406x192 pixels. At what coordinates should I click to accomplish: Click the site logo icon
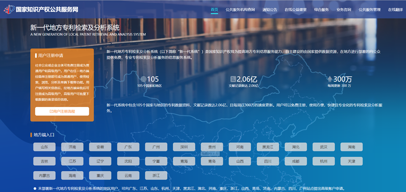pos(9,9)
